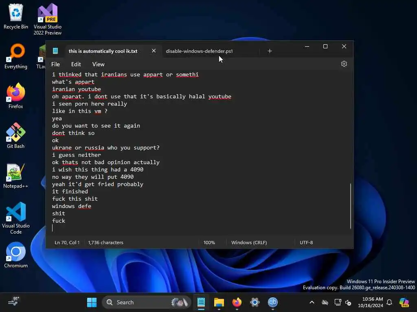Open Notepad settings gear
This screenshot has height=312, width=417.
pyautogui.click(x=344, y=64)
